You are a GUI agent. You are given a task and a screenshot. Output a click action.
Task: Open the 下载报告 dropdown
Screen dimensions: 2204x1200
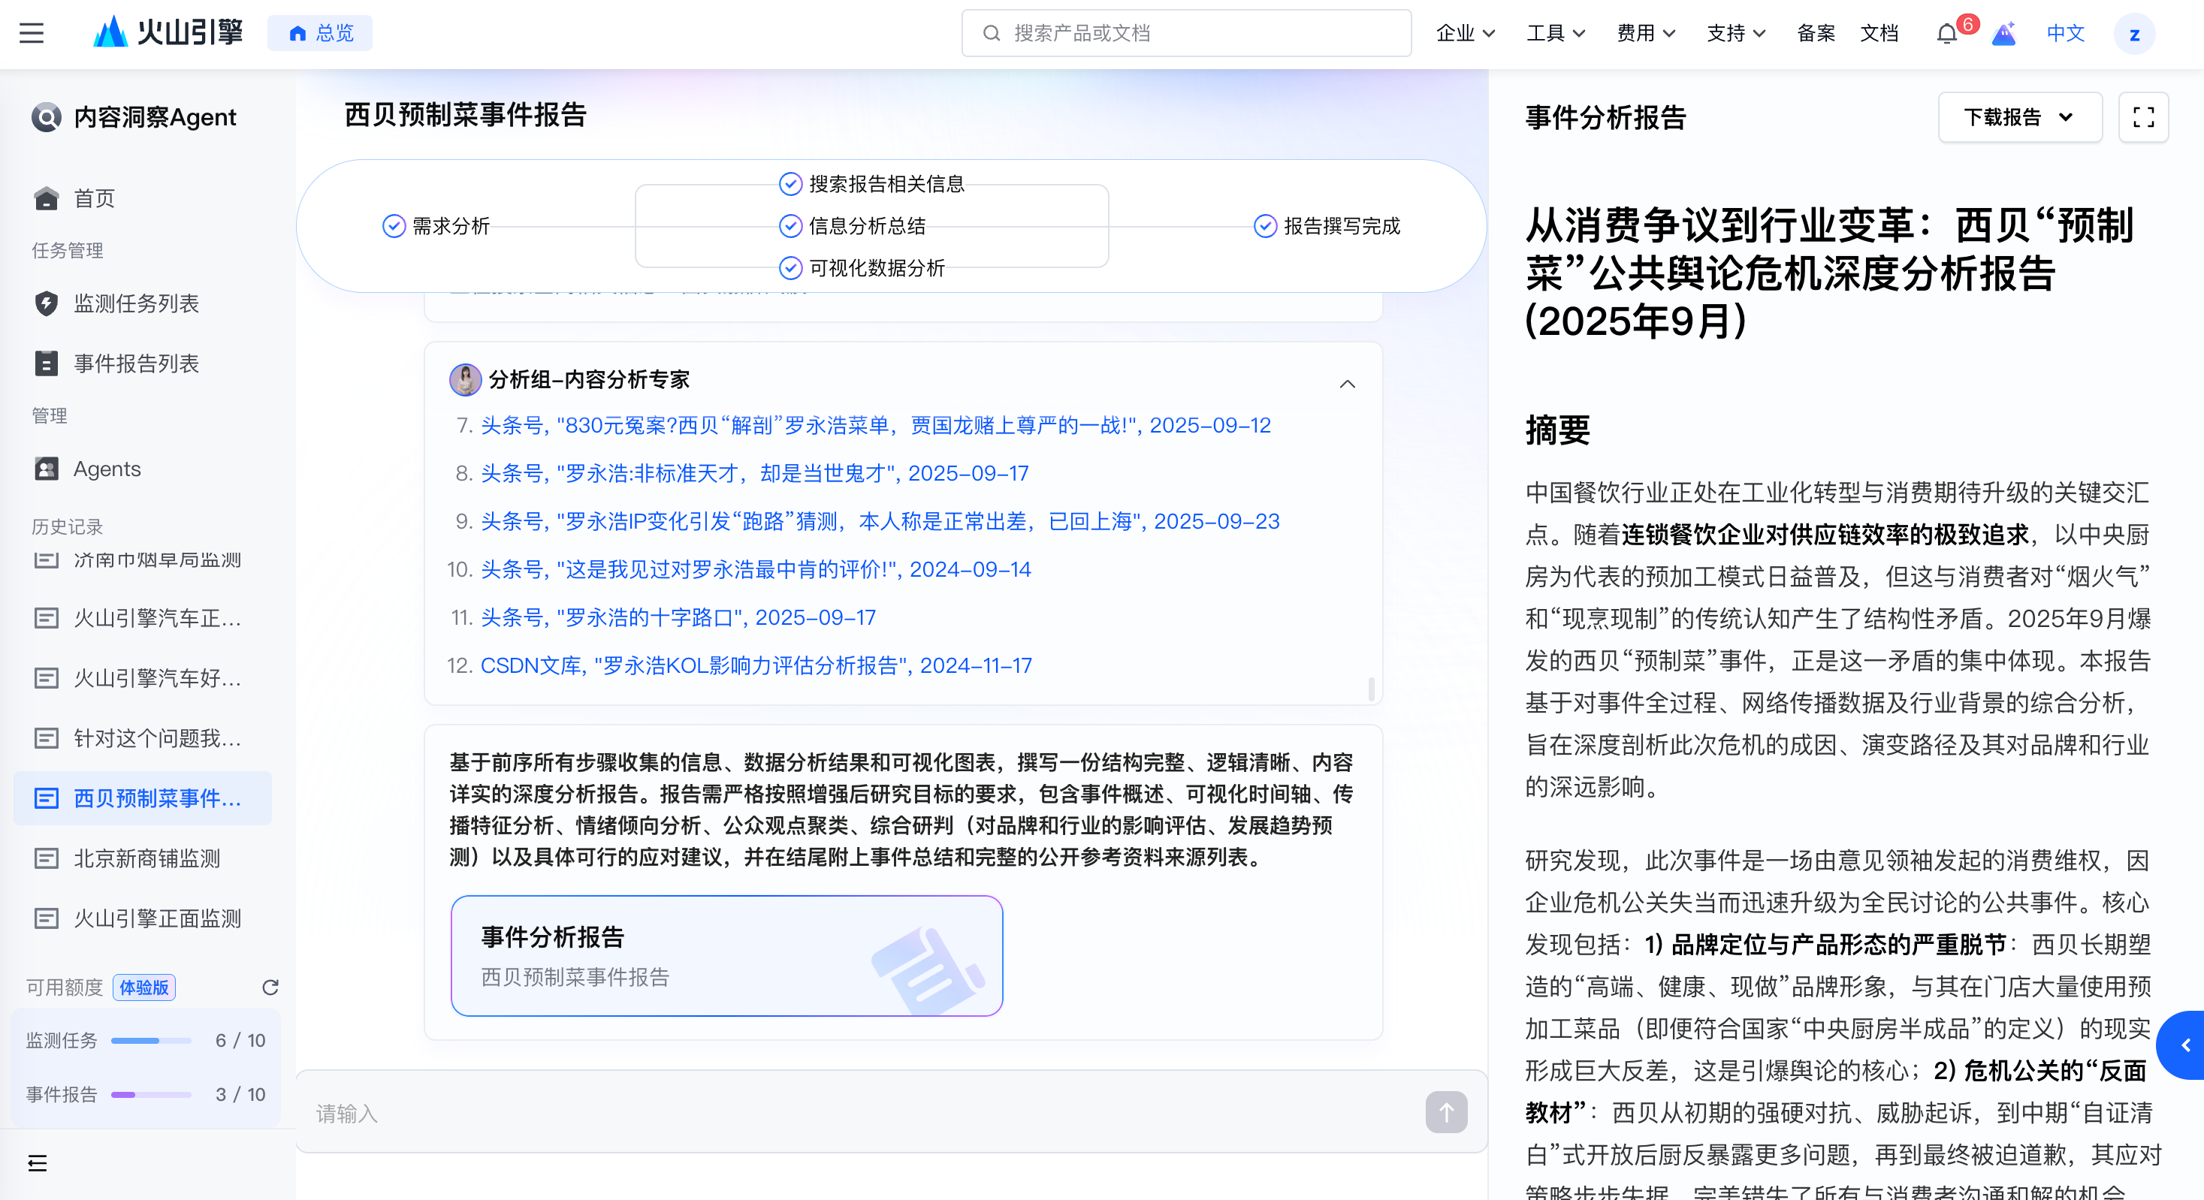click(x=2019, y=117)
